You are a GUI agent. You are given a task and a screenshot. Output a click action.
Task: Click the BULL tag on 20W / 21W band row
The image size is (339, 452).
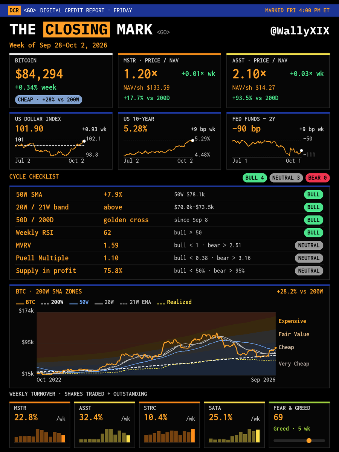pos(313,207)
